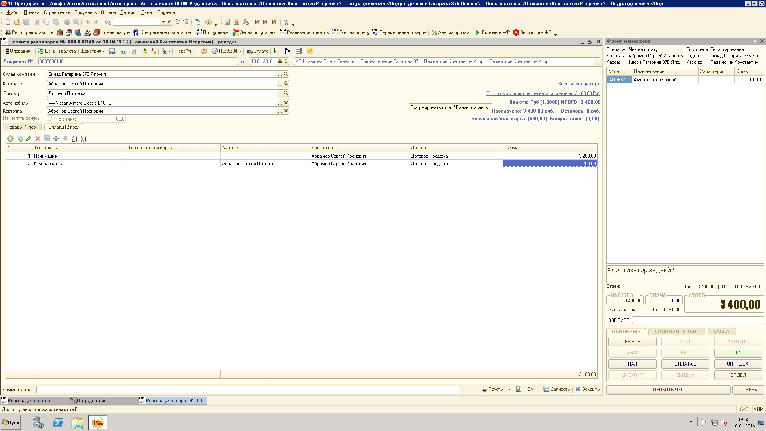Click the ПРОБИТЬ ЧЕК button
The height and width of the screenshot is (431, 766).
coord(668,390)
